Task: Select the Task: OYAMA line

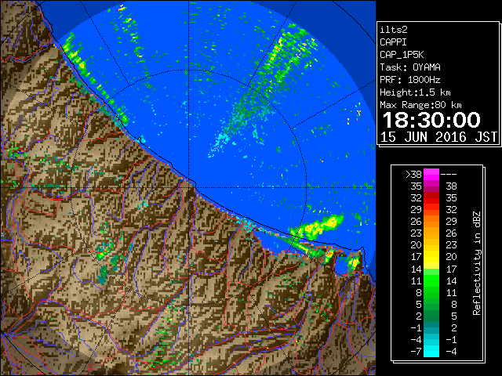Action: tap(410, 67)
